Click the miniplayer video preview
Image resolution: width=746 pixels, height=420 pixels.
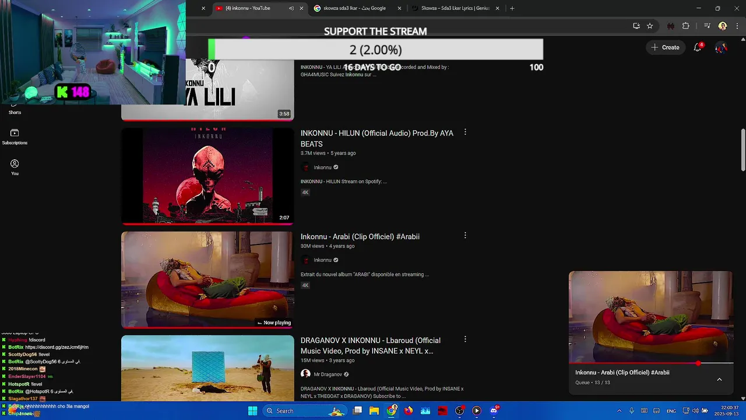point(651,317)
